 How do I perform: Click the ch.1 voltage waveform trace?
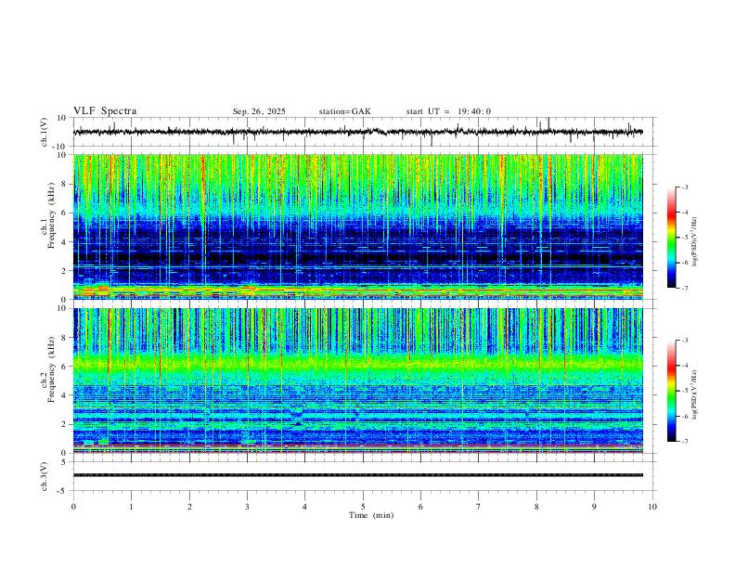point(357,132)
